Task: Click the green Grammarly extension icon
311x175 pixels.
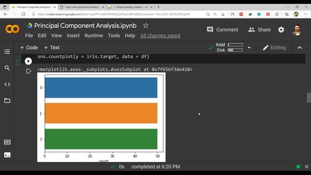Action: pyautogui.click(x=259, y=14)
